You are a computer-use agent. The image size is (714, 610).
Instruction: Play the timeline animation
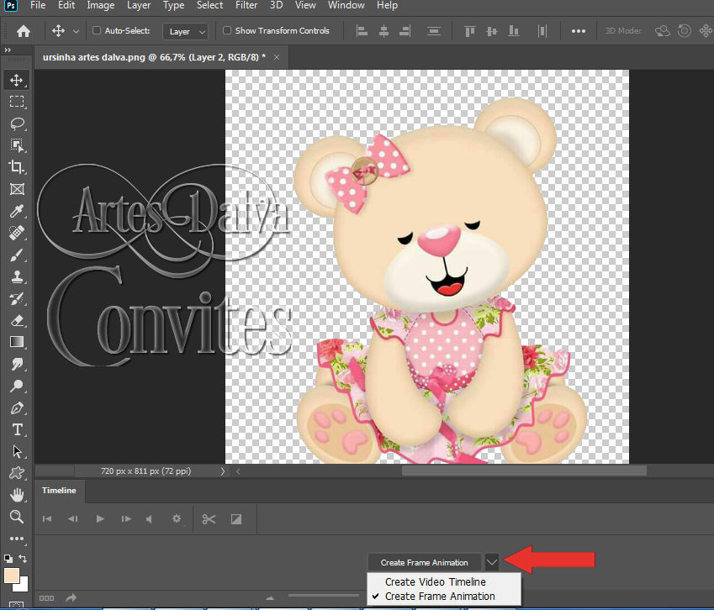tap(100, 518)
